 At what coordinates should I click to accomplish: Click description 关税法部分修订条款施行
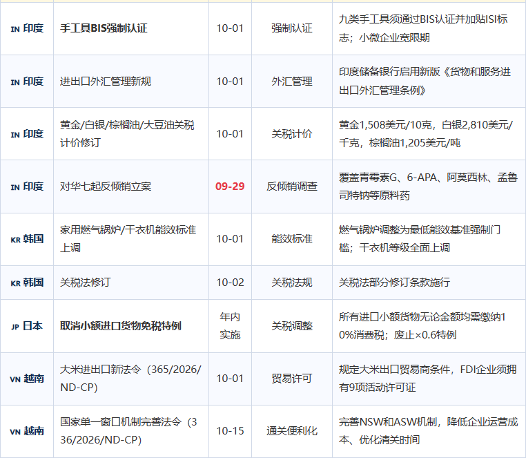pyautogui.click(x=395, y=283)
